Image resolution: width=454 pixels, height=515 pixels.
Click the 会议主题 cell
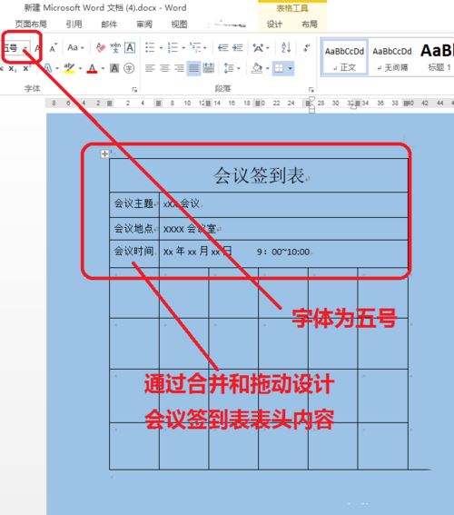(x=134, y=204)
